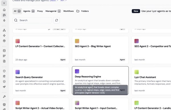This screenshot has width=171, height=110.
Task: Open the orchestration nodes icon in sidebar
Action: coord(4,30)
